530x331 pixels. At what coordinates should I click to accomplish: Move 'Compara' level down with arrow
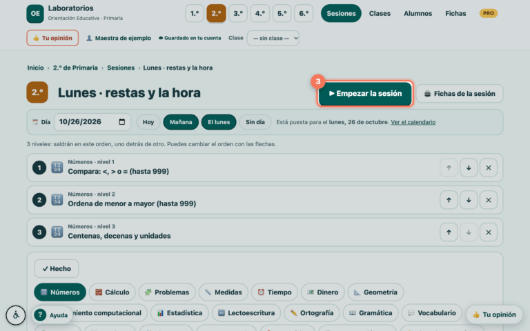coord(469,168)
